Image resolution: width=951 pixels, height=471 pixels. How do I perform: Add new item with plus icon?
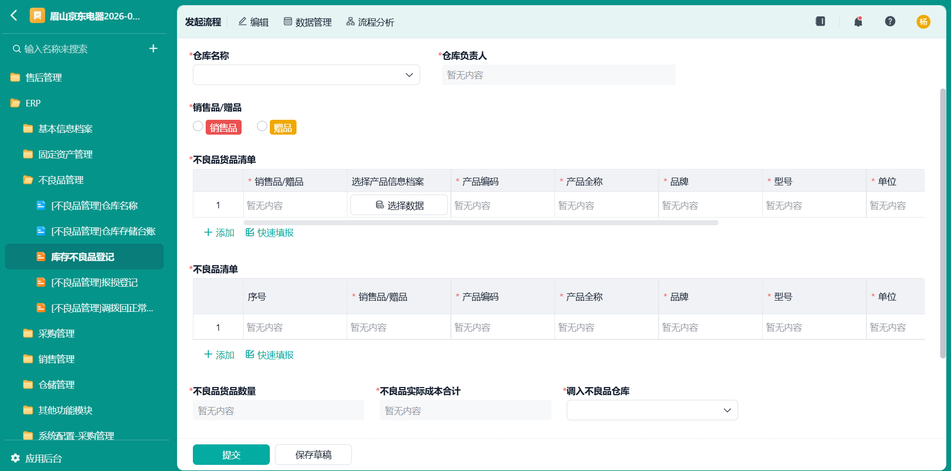pyautogui.click(x=153, y=48)
